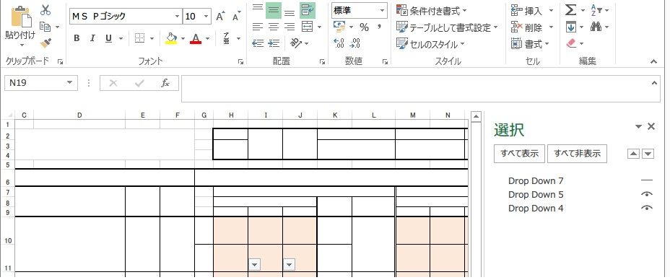Click the phonetic guide (furigana) icon

[x=227, y=38]
